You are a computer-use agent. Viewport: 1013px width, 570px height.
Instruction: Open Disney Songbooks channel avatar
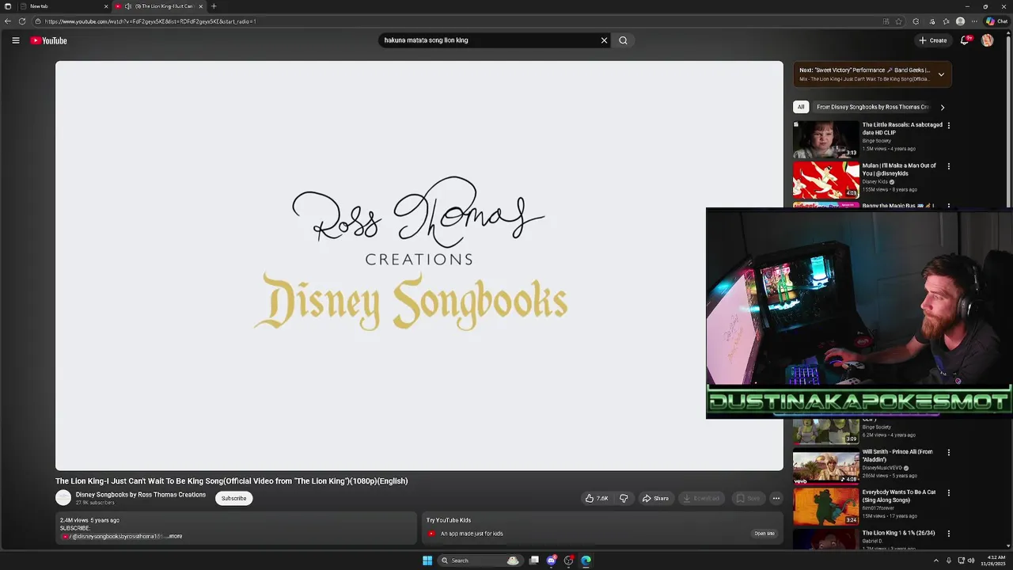(63, 498)
